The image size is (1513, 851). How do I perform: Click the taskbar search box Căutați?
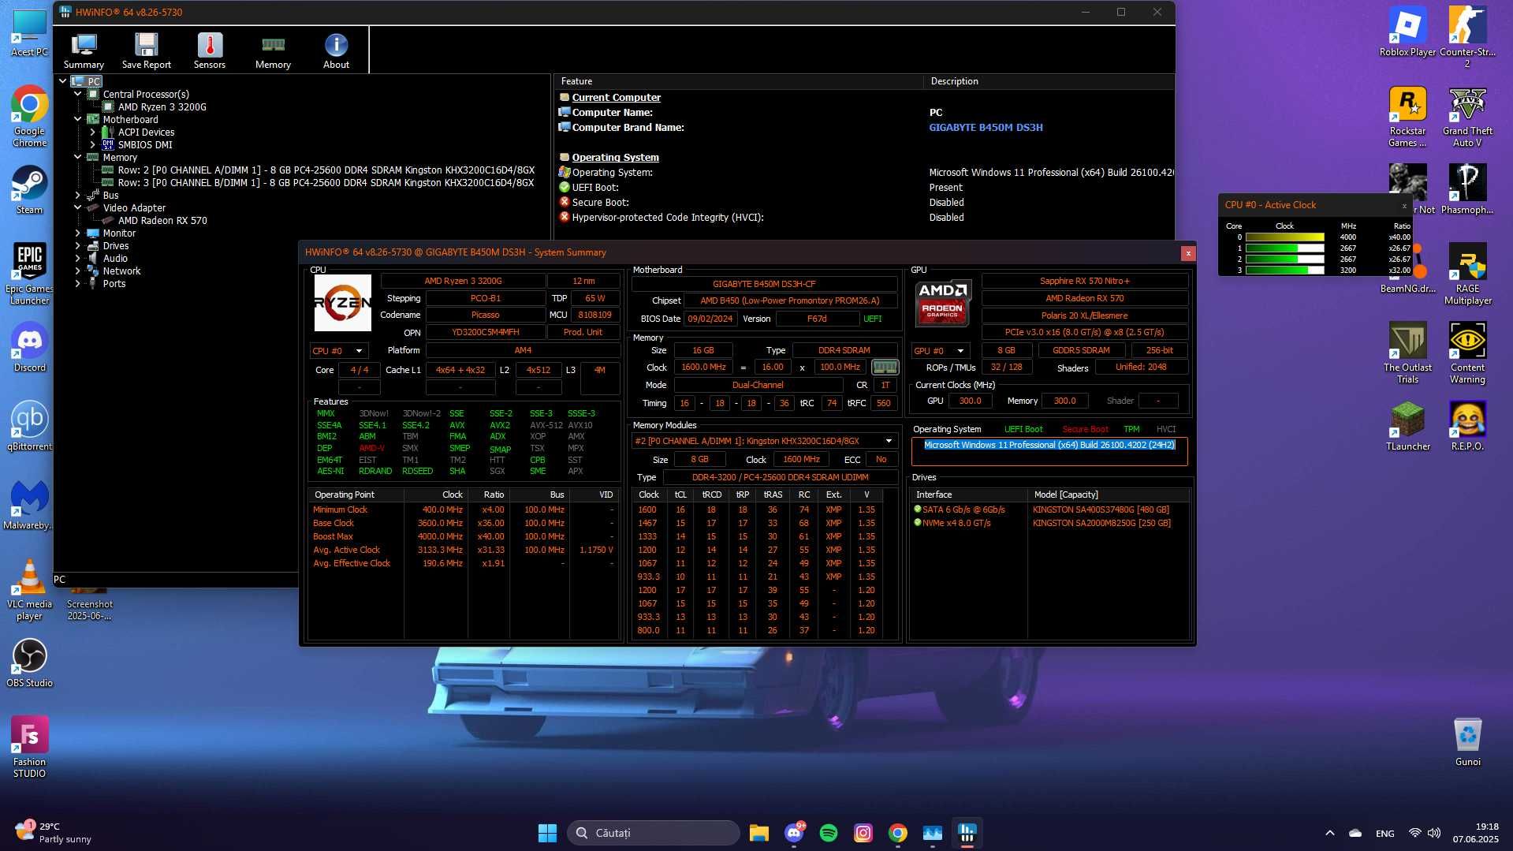click(653, 833)
